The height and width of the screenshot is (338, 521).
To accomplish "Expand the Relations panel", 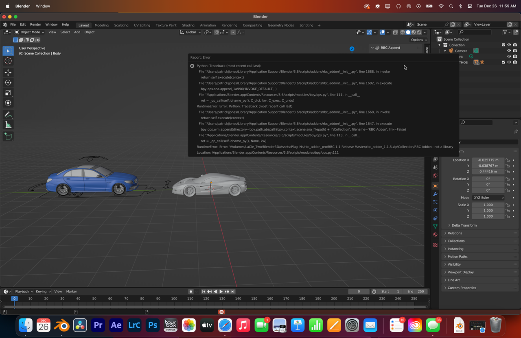I will click(455, 233).
